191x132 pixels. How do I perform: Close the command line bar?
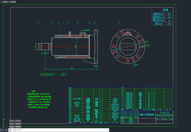(x=3, y=130)
